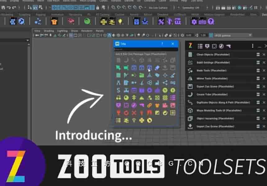Open the left panel dropdown arrow

[28, 40]
